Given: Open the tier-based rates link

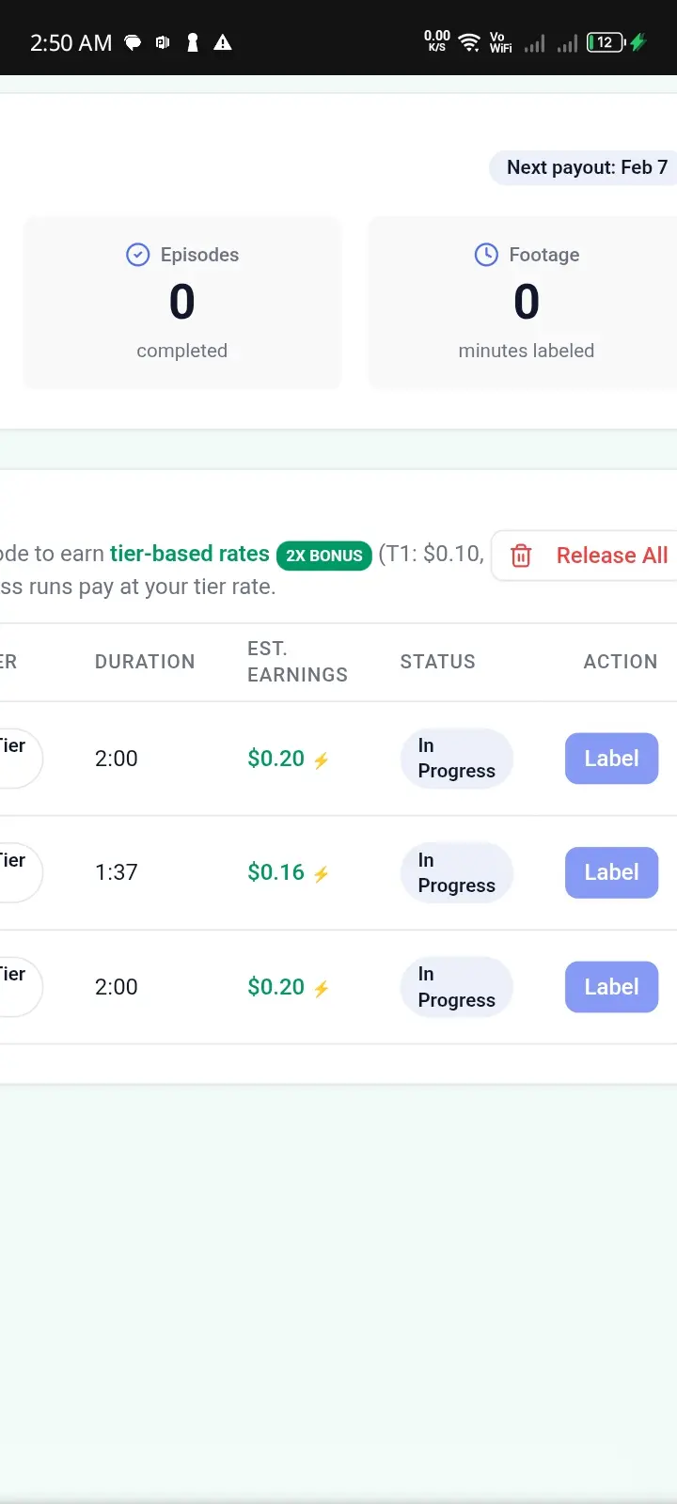Looking at the screenshot, I should (x=190, y=554).
